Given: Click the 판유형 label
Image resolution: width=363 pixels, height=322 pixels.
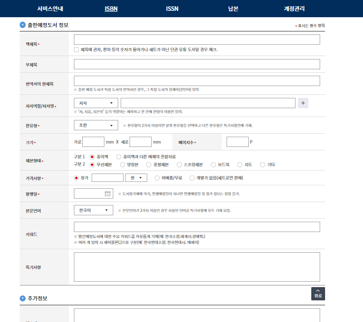Looking at the screenshot, I should point(32,126).
